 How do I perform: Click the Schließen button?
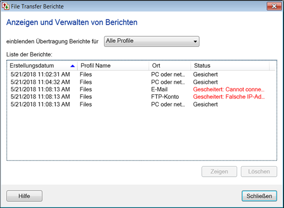pos(259,196)
